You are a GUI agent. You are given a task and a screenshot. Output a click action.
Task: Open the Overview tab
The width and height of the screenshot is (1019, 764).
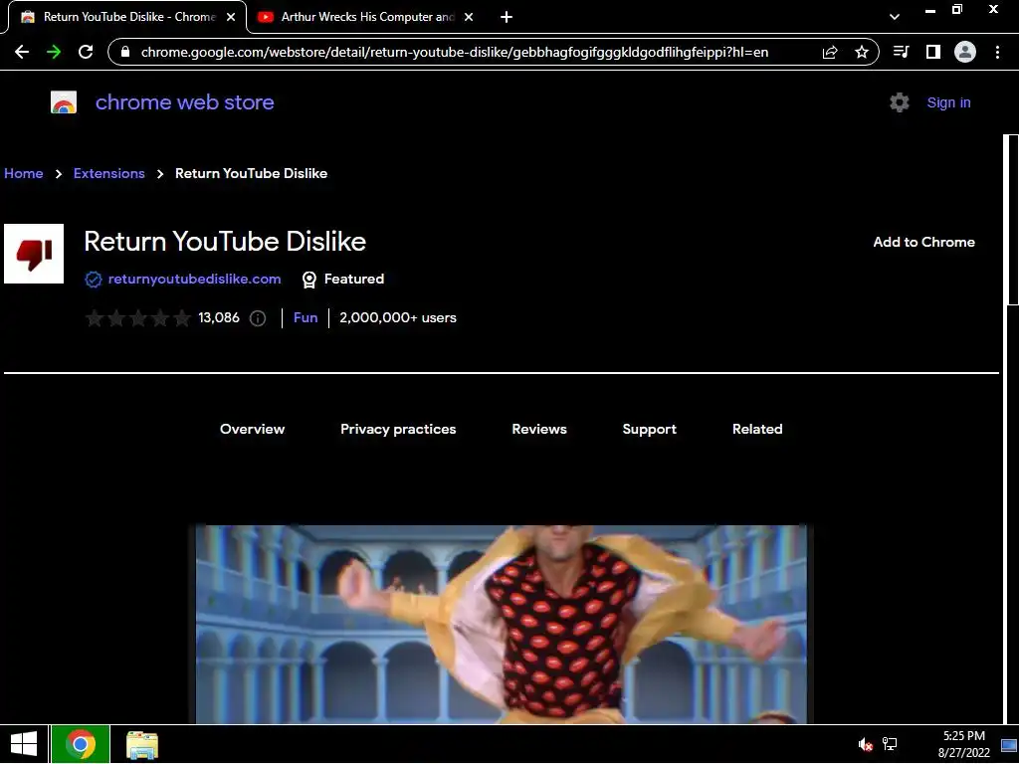[252, 429]
